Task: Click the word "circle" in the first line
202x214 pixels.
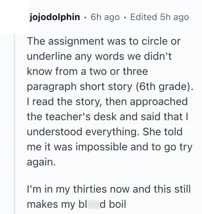Action: point(164,42)
